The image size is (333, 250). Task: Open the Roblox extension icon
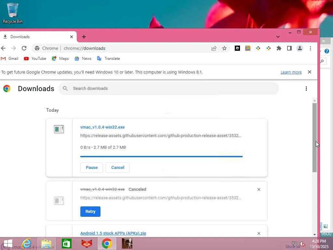coord(237,48)
